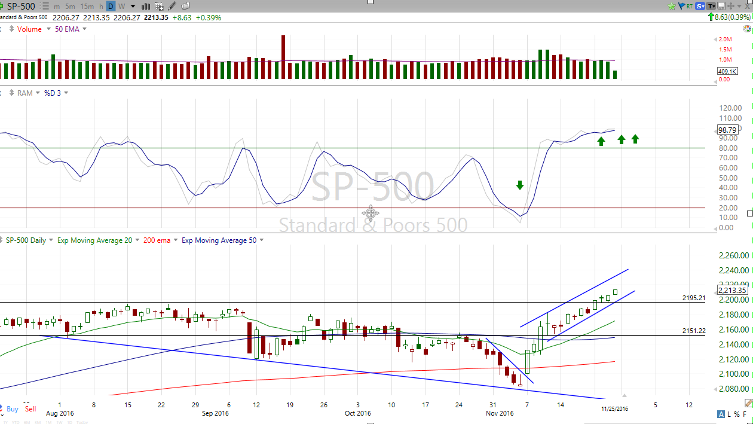Open the 50 EMA dropdown arrow
The height and width of the screenshot is (424, 753).
[x=85, y=29]
